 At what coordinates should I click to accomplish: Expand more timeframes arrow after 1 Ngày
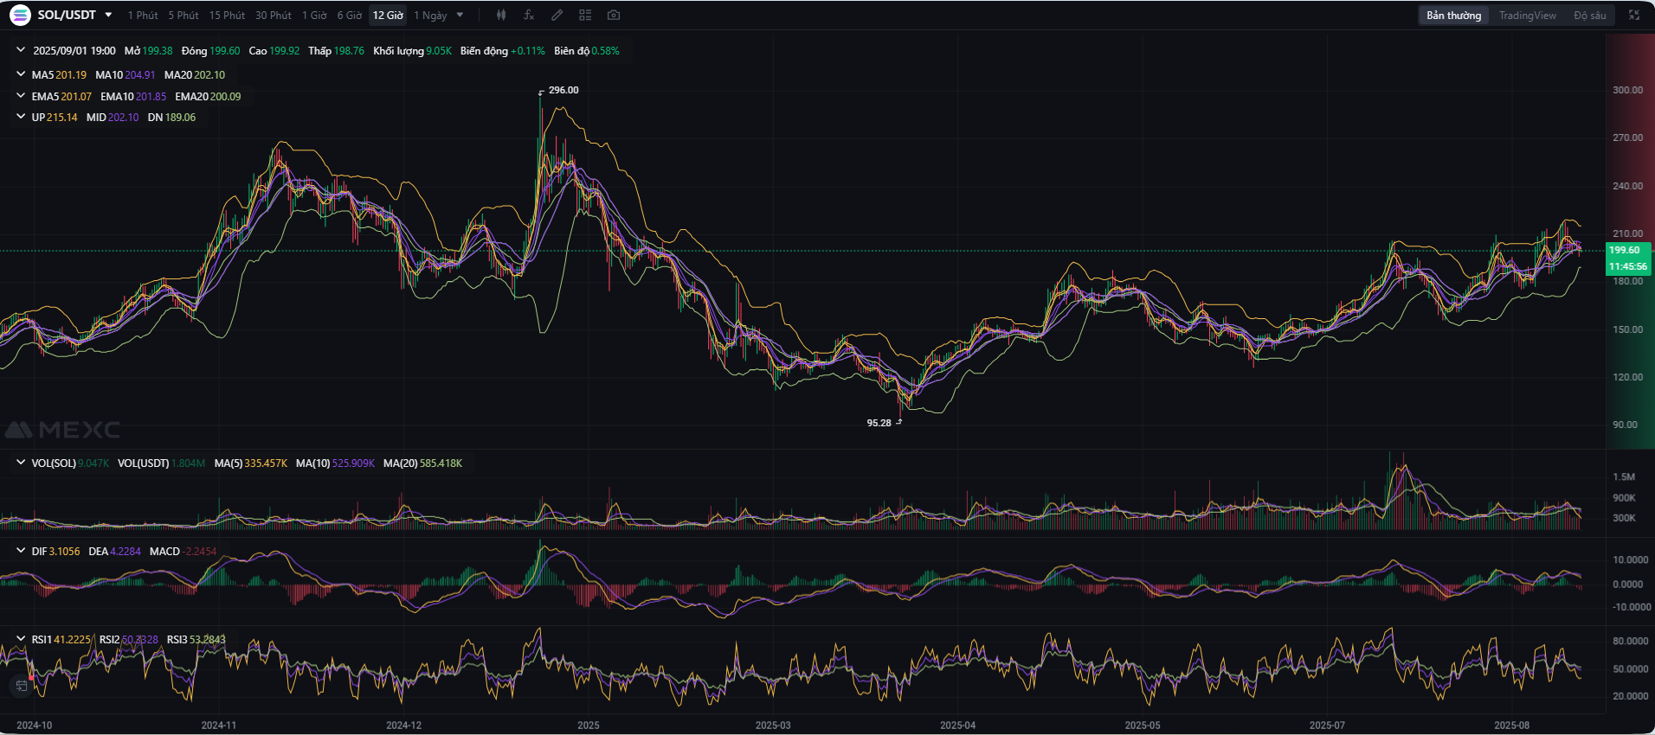[460, 15]
